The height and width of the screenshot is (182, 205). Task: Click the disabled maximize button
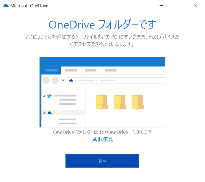pos(178,6)
